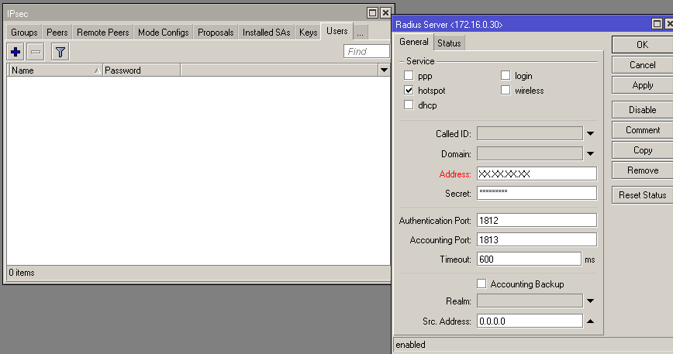The height and width of the screenshot is (354, 673).
Task: Open the Remote Peers tab
Action: (x=103, y=33)
